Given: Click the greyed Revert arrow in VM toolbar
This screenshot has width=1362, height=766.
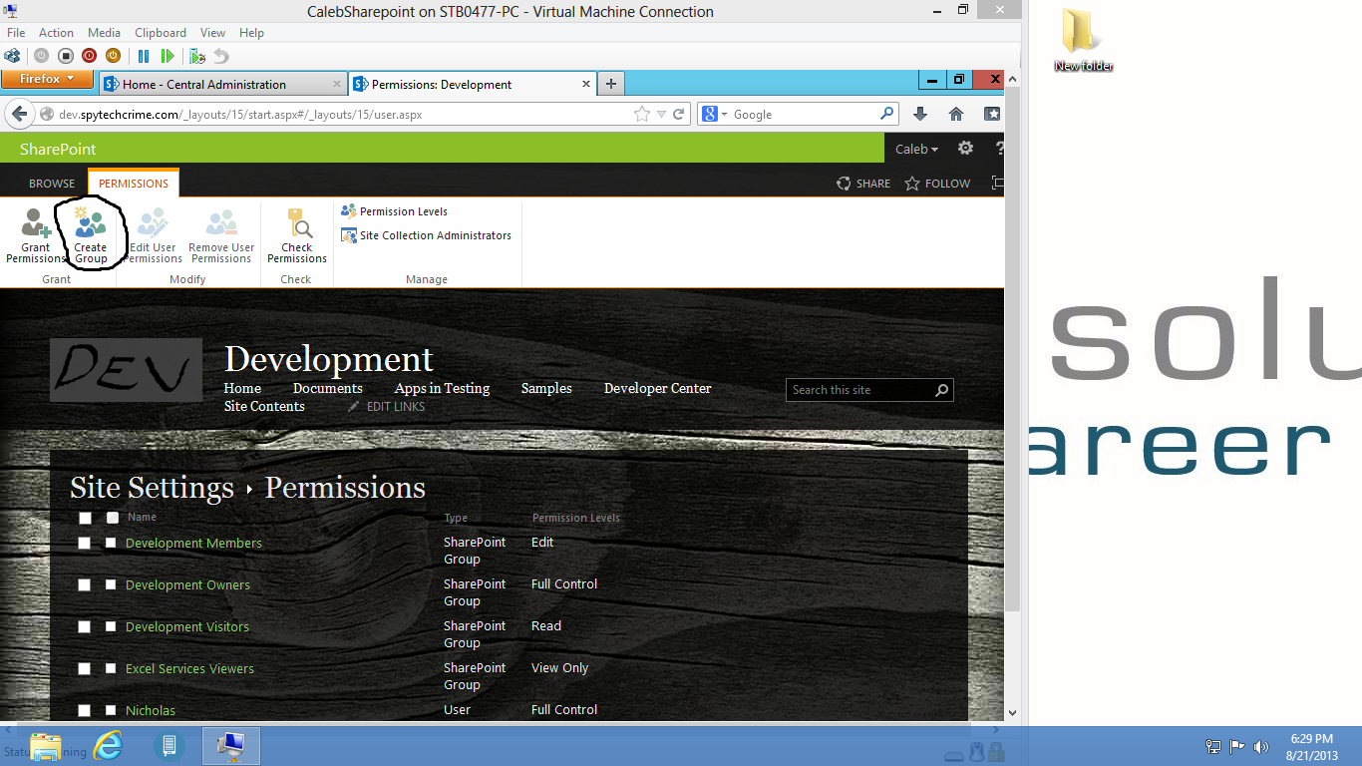Looking at the screenshot, I should [x=220, y=56].
